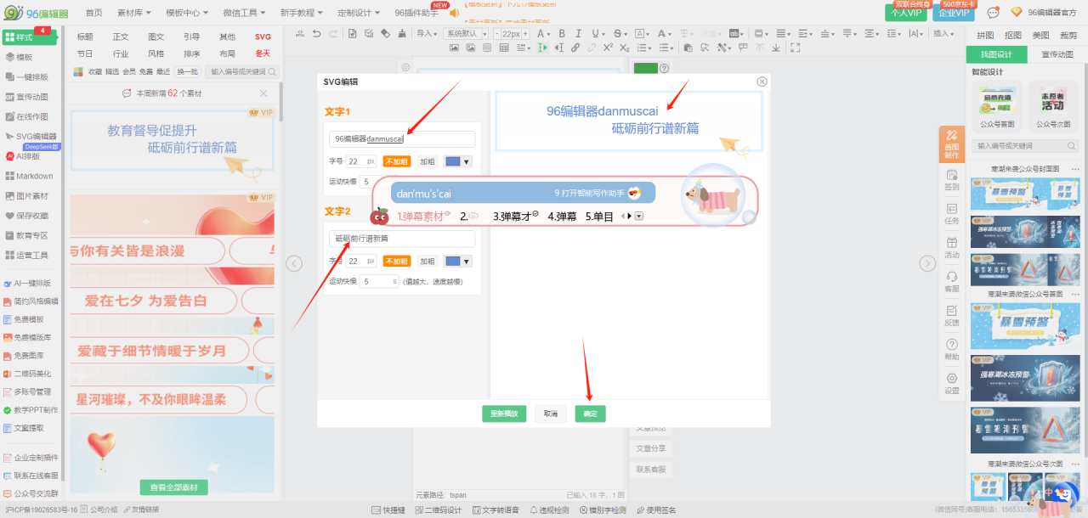This screenshot has width=1088, height=518.
Task: Select 加粗 option under 文字2
Action: coord(427,262)
